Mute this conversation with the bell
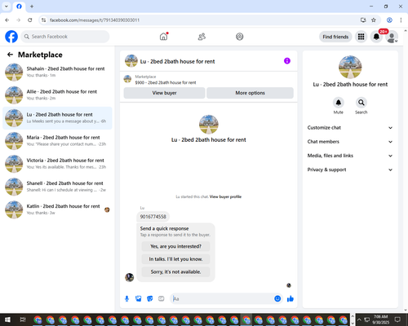The image size is (408, 326). coord(339,103)
